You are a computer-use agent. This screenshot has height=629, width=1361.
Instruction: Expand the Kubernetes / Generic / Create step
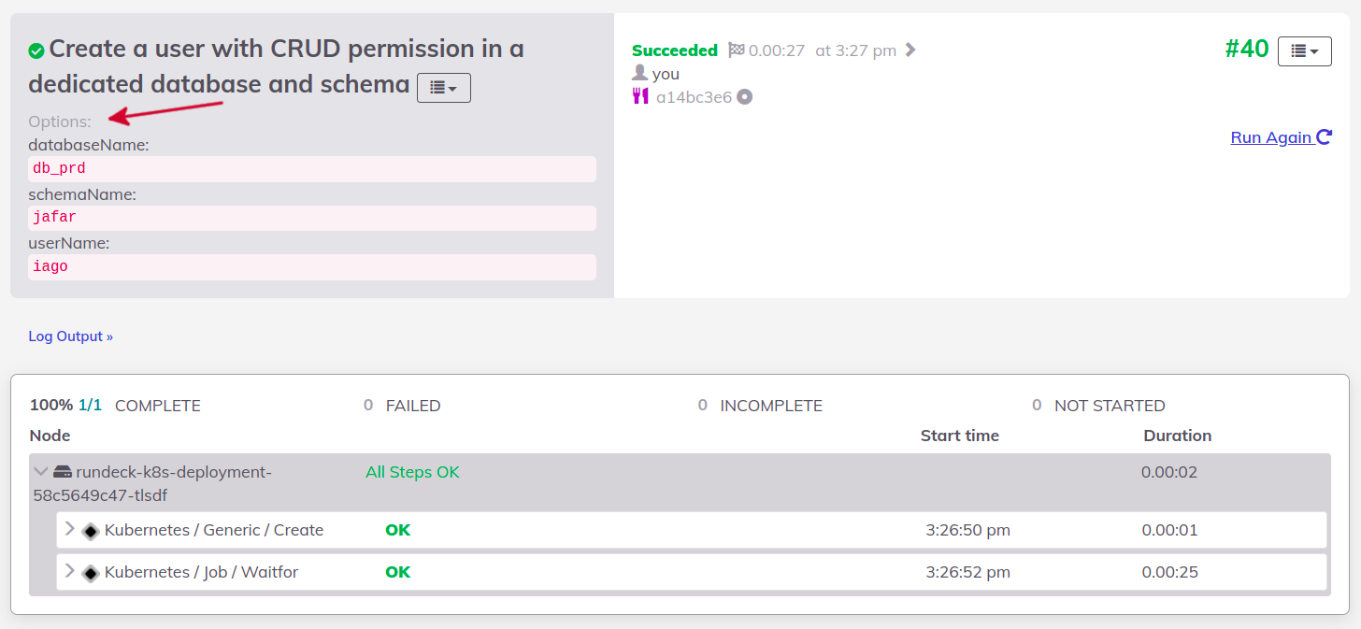tap(69, 529)
